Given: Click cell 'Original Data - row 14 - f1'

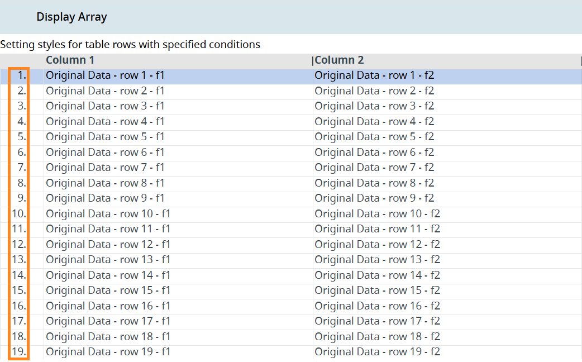Looking at the screenshot, I should click(x=108, y=275).
